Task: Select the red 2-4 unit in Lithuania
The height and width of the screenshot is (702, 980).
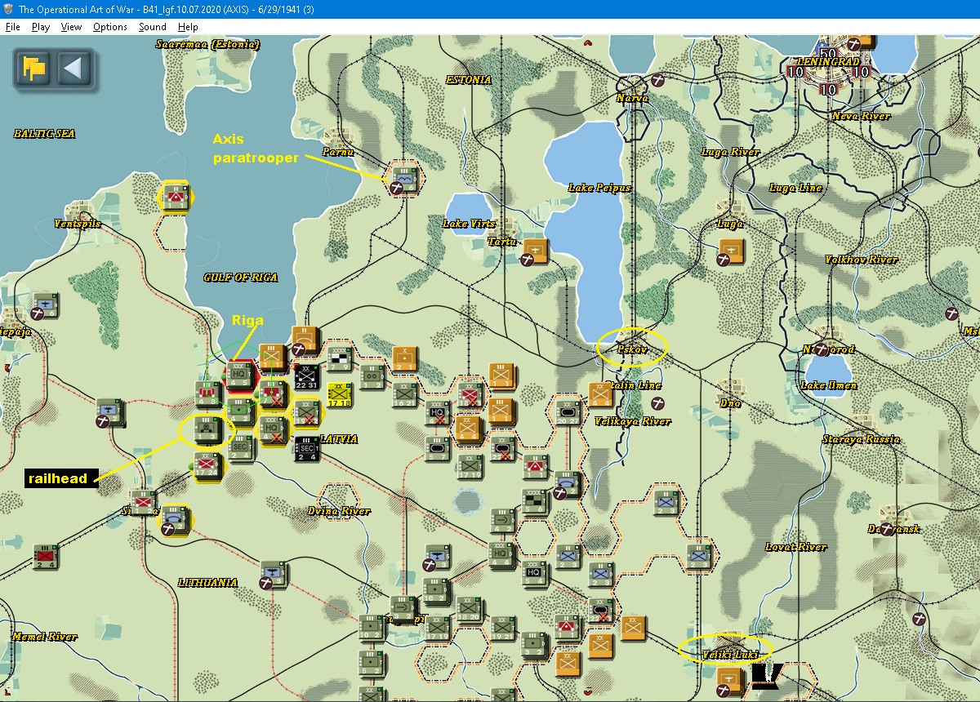Action: (x=45, y=556)
